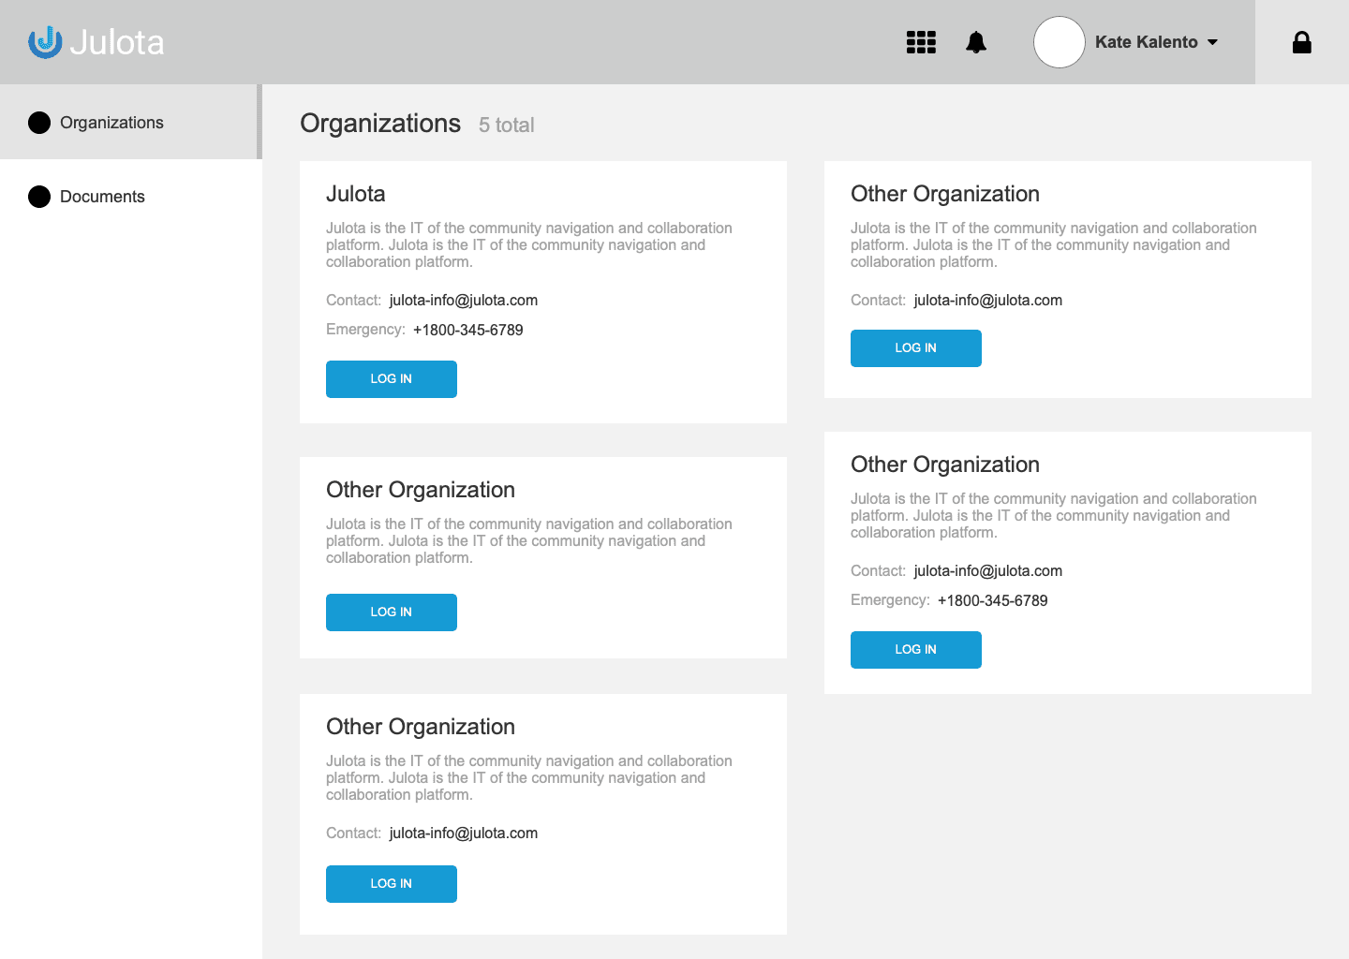Log in to bottom-left Other Organization card
This screenshot has height=959, width=1349.
point(392,884)
